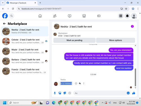Choose a sticker icon in composer

point(65,93)
